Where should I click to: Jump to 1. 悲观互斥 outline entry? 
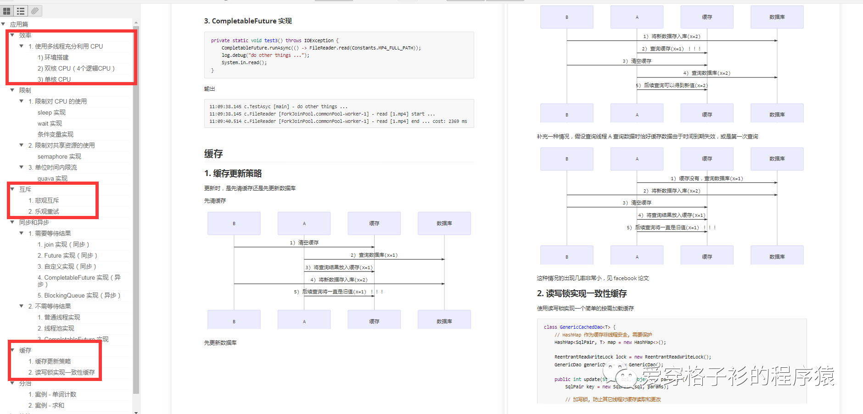pos(44,200)
